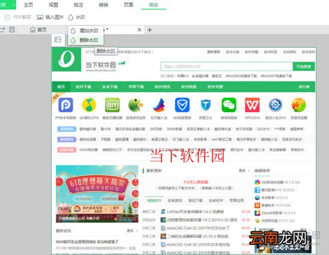Open 首页 in the green navigation bar
329x255 pixels.
[x=61, y=87]
